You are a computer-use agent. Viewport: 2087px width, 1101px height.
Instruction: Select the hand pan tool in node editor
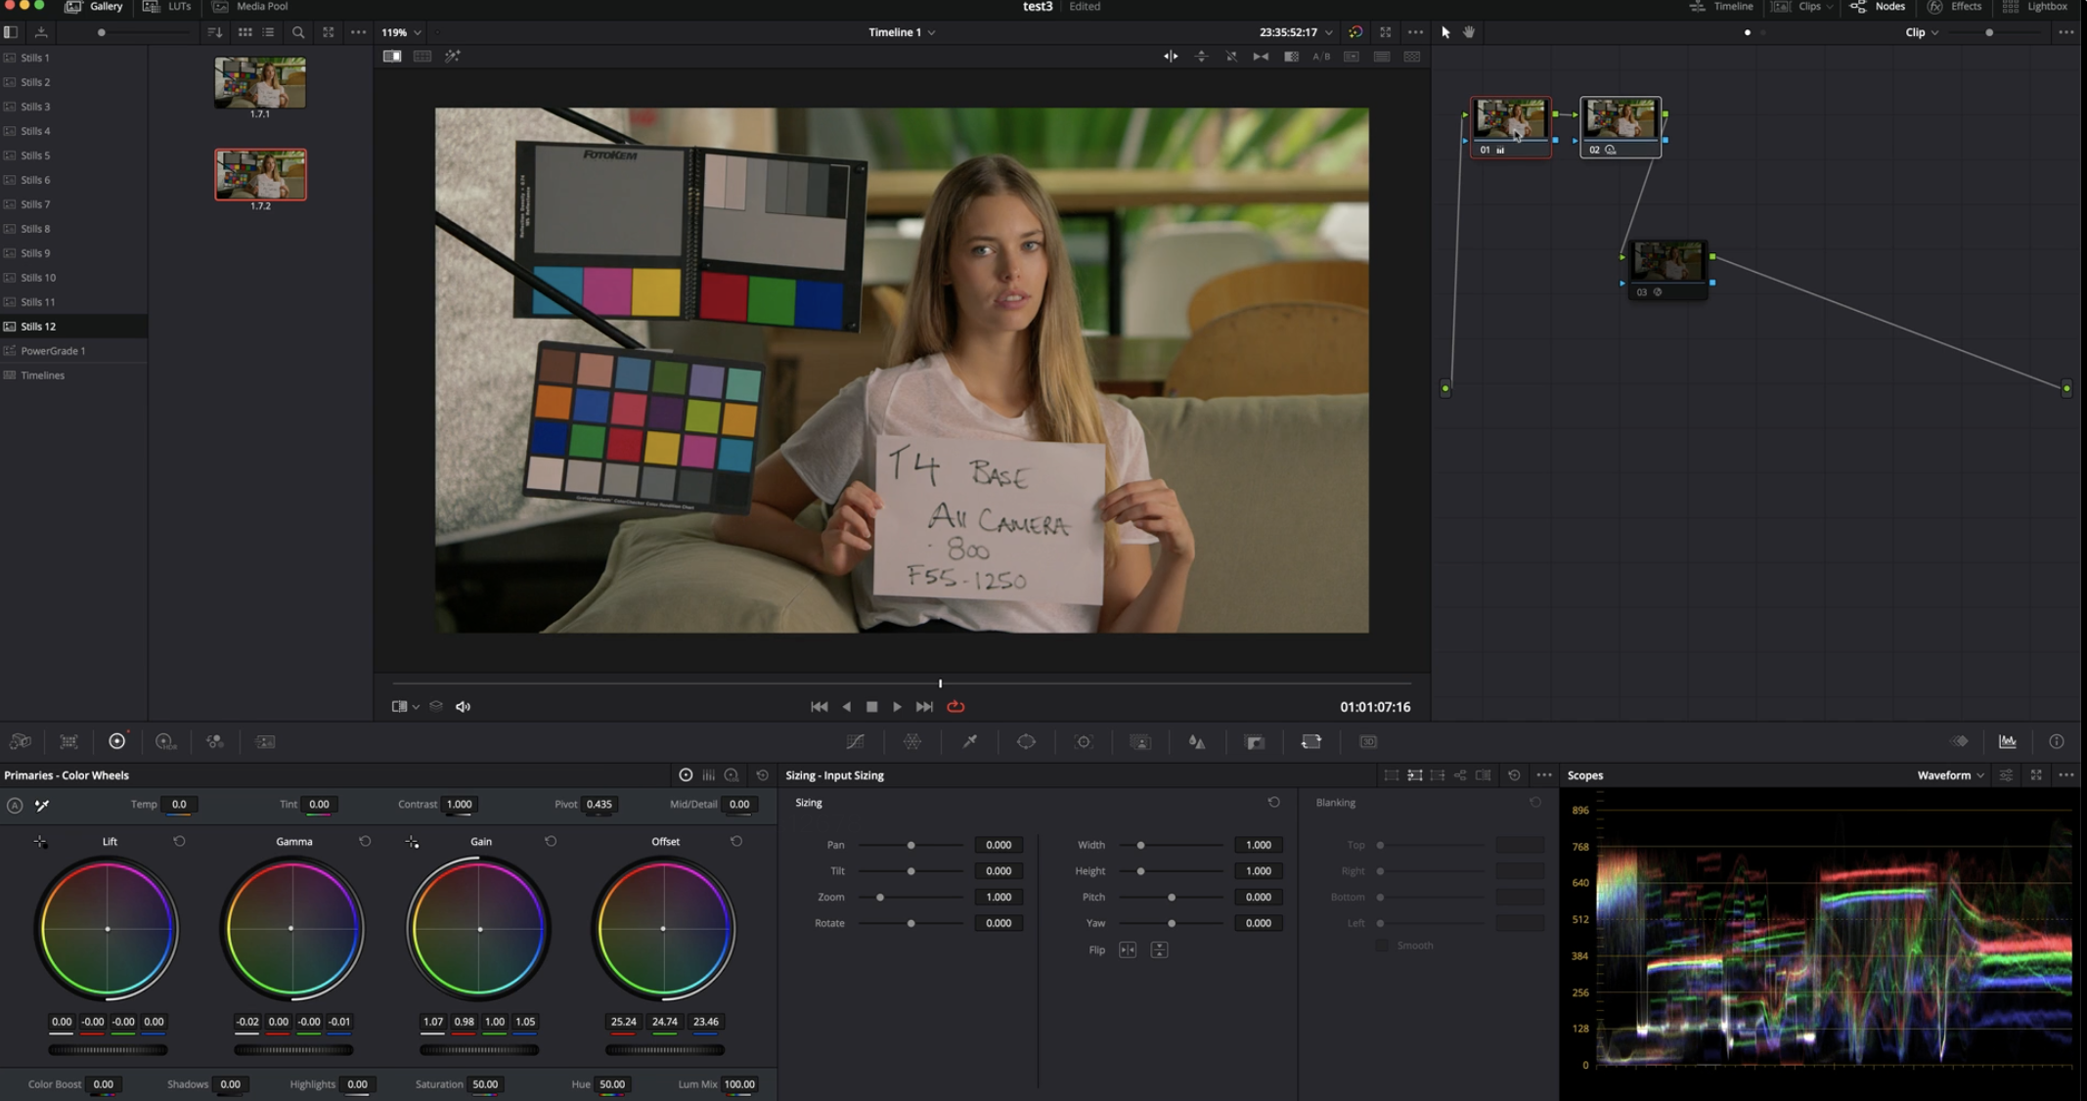pyautogui.click(x=1469, y=32)
